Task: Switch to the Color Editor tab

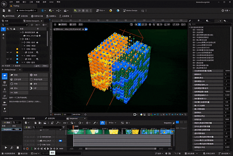Action: (9, 118)
